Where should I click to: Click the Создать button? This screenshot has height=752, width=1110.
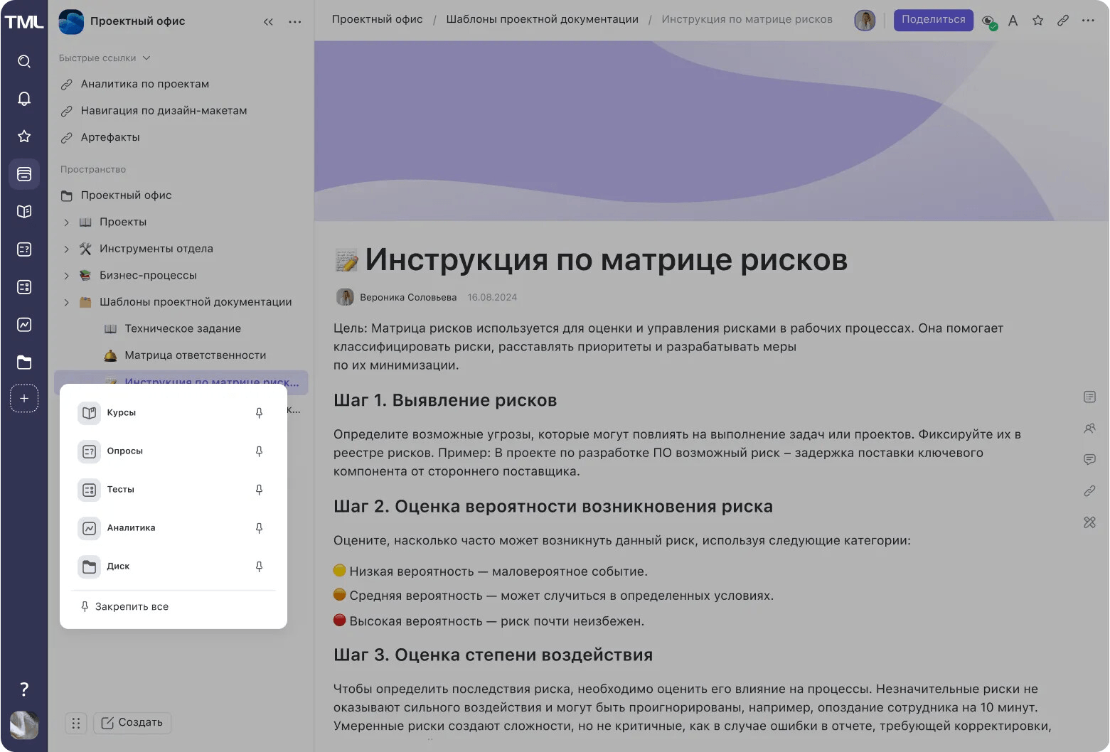pos(132,723)
